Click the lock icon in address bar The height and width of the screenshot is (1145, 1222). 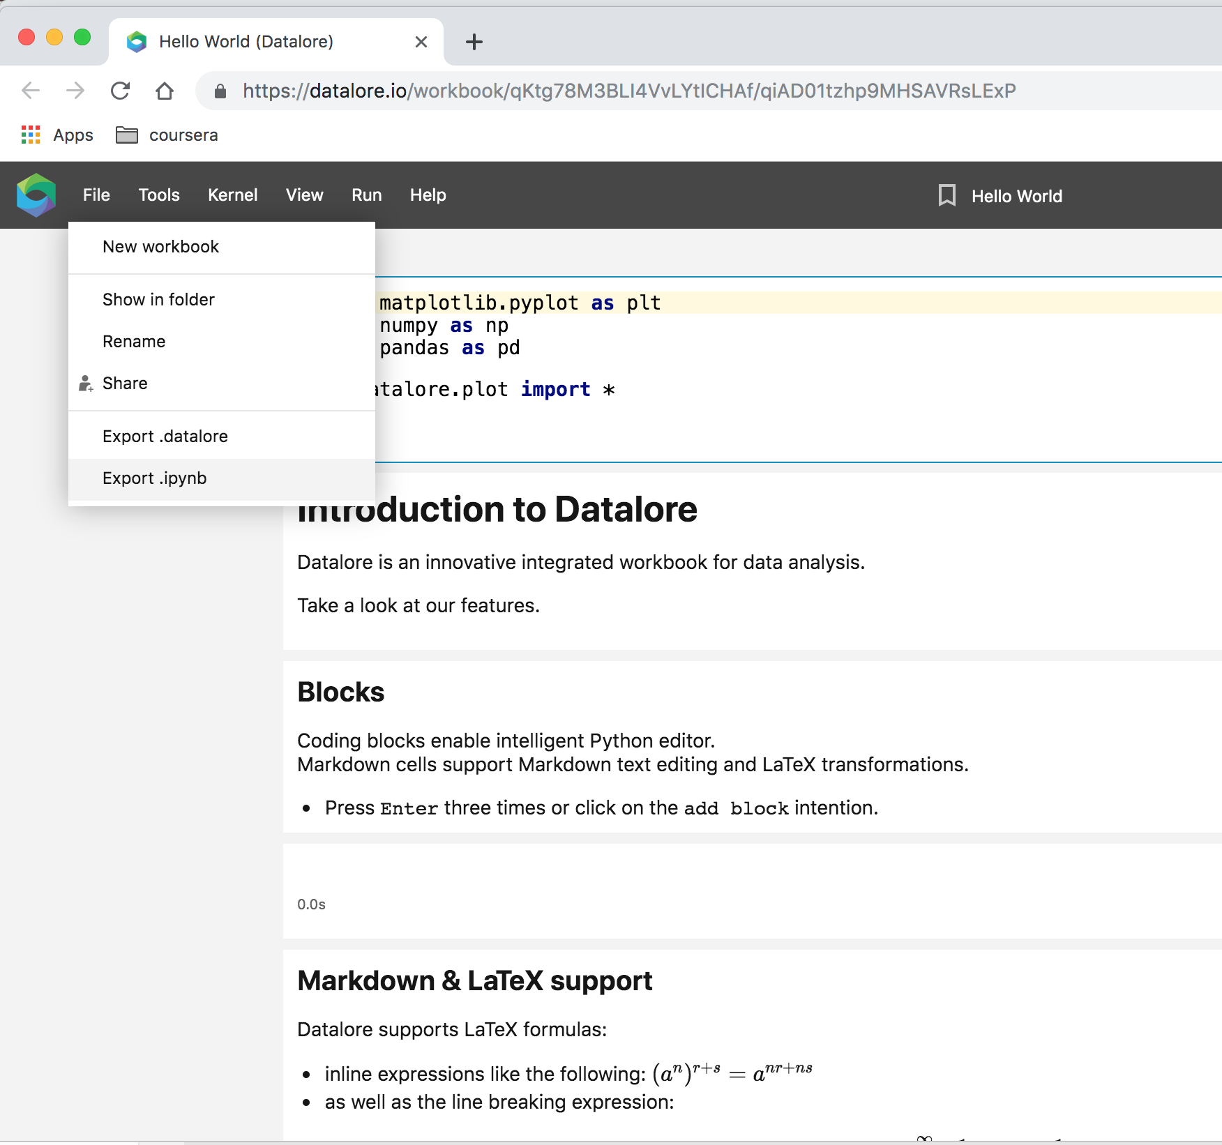220,91
